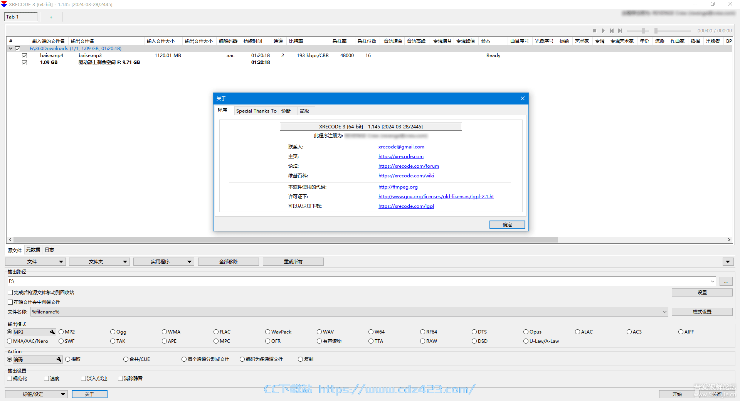Open xrecode@gmail.com contact link
Viewport: 740px width, 401px height.
coord(401,147)
